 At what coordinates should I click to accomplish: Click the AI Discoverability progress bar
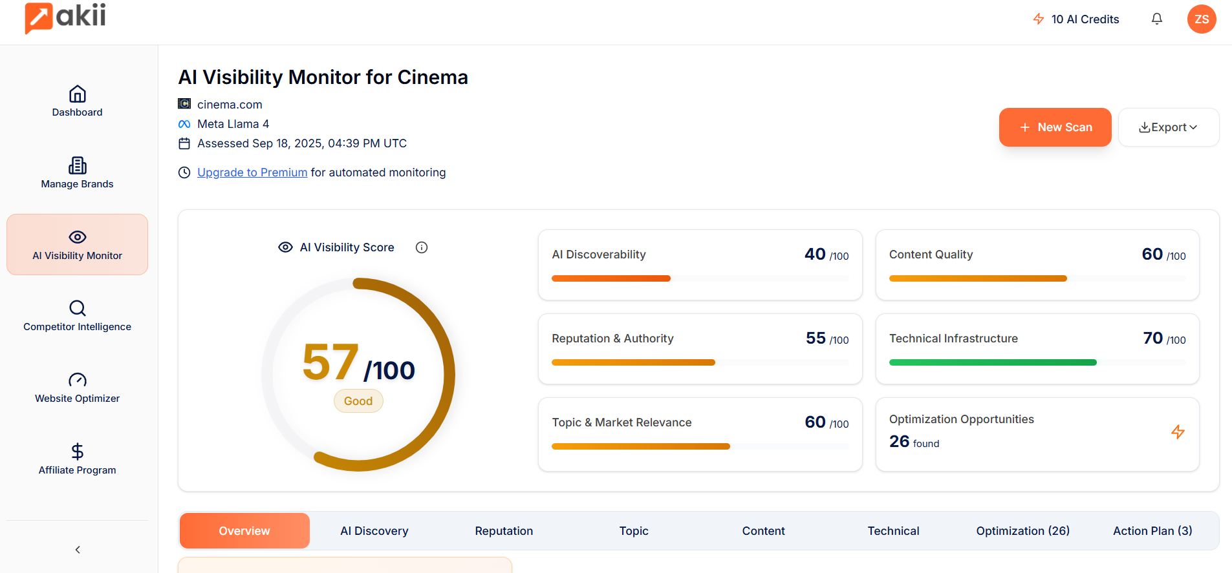pos(699,278)
